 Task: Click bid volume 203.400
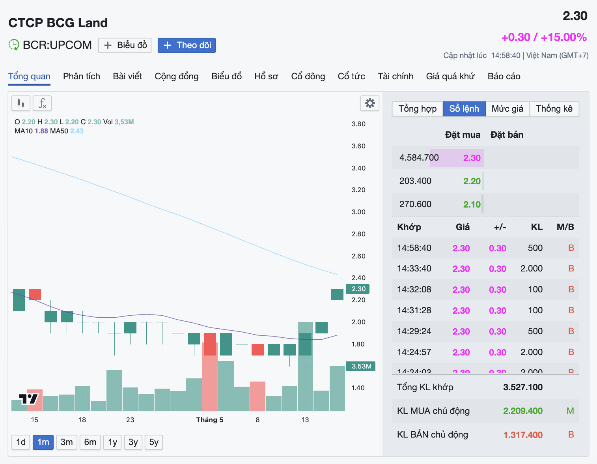point(416,181)
